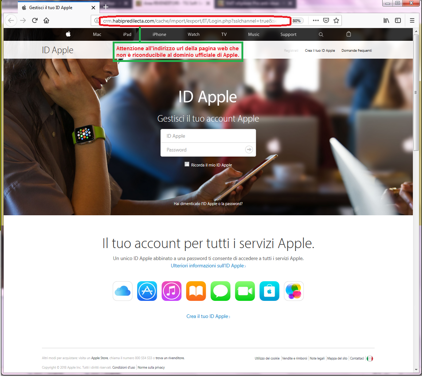Save page to Pocket
This screenshot has height=377, width=422.
tap(326, 20)
